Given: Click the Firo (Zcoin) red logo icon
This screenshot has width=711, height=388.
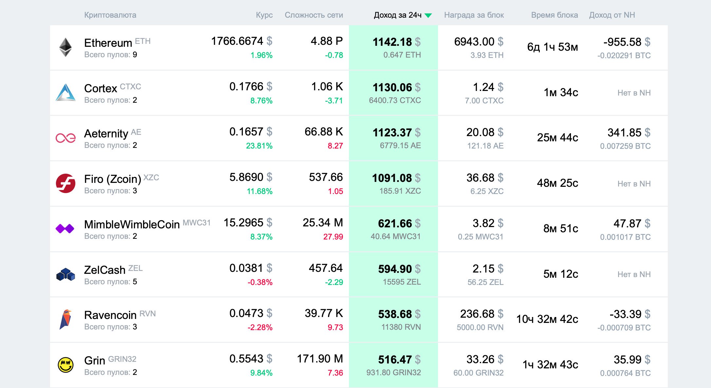Looking at the screenshot, I should click(65, 183).
